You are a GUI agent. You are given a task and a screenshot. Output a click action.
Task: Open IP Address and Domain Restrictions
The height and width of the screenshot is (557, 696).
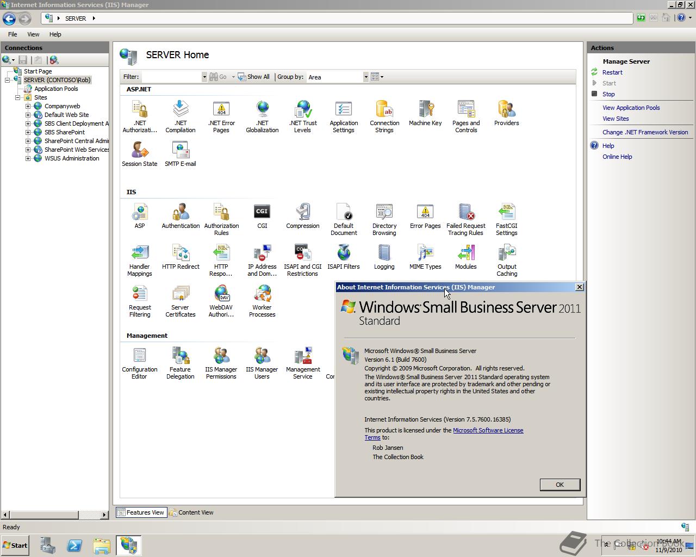[x=262, y=260]
